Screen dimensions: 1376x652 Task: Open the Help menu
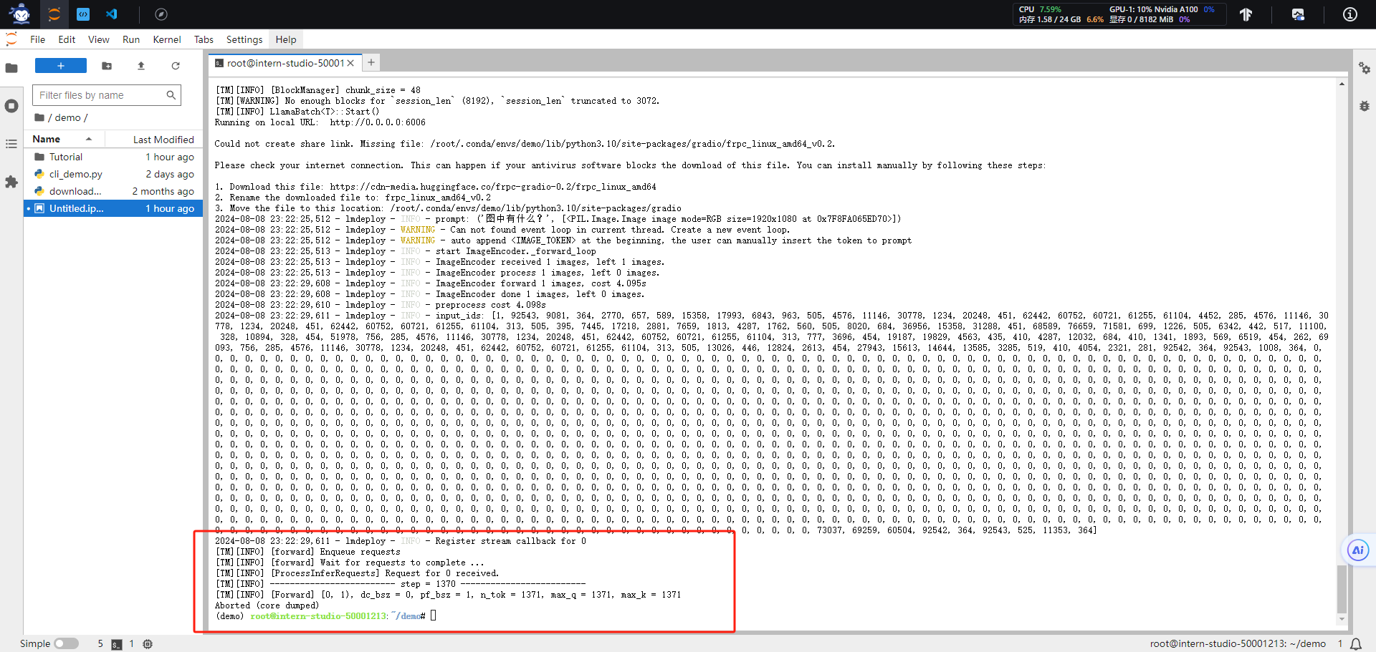coord(286,39)
